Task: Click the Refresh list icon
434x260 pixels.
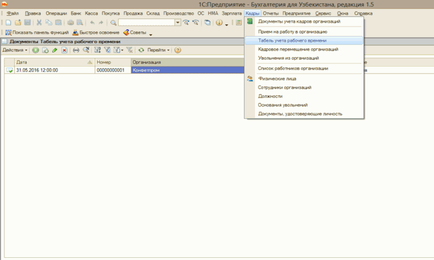Action: coord(141,50)
